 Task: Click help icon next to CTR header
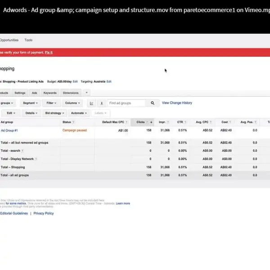tap(185, 122)
